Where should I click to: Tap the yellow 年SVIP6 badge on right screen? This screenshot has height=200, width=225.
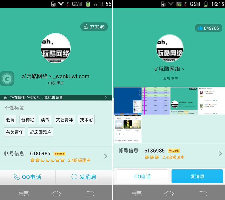(x=174, y=151)
